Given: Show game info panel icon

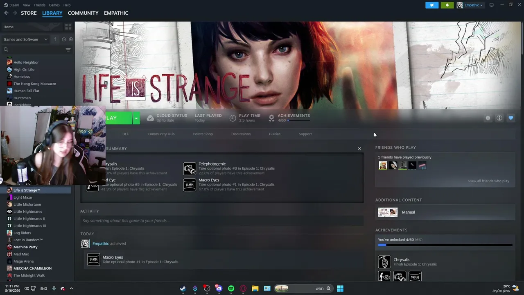Looking at the screenshot, I should (x=499, y=118).
